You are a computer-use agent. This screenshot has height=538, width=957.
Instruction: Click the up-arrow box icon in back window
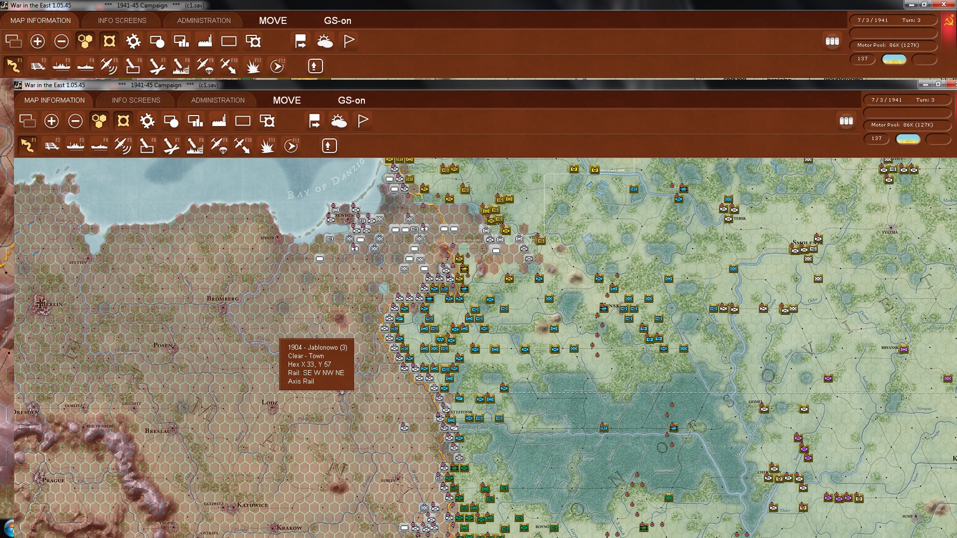coord(315,66)
